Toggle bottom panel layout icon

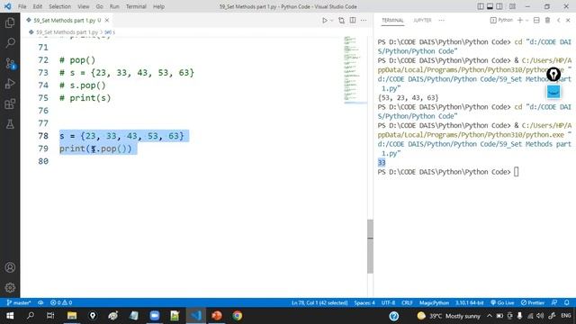(490, 6)
